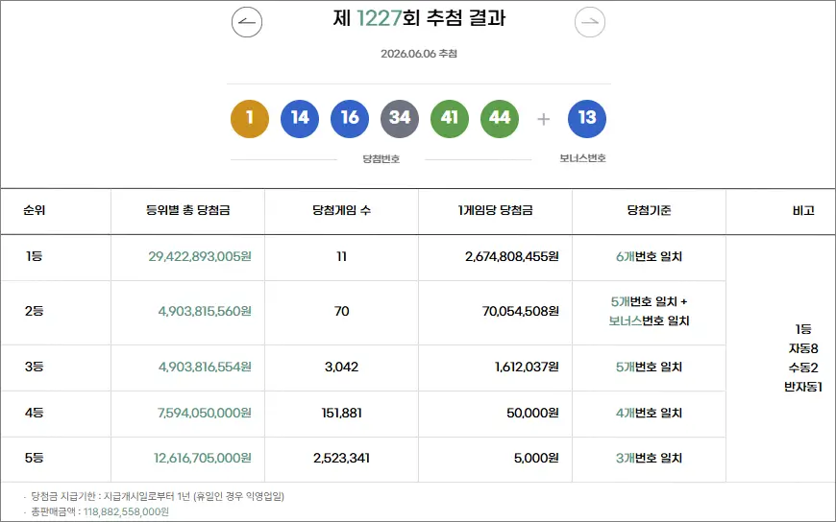Click the winning games count 2,523,341
Image resolution: width=836 pixels, height=522 pixels.
click(342, 458)
